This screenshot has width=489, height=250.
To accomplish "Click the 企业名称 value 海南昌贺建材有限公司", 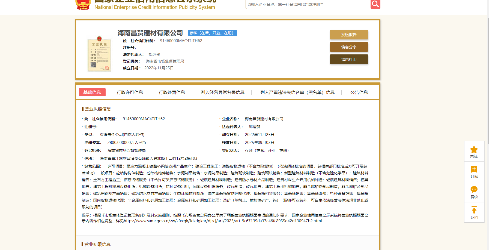I will coord(264,119).
